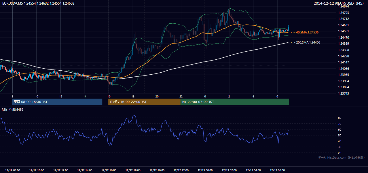Click price level 1.23743 on the axis
Screen dimensions: 368x173
pyautogui.click(x=343, y=93)
